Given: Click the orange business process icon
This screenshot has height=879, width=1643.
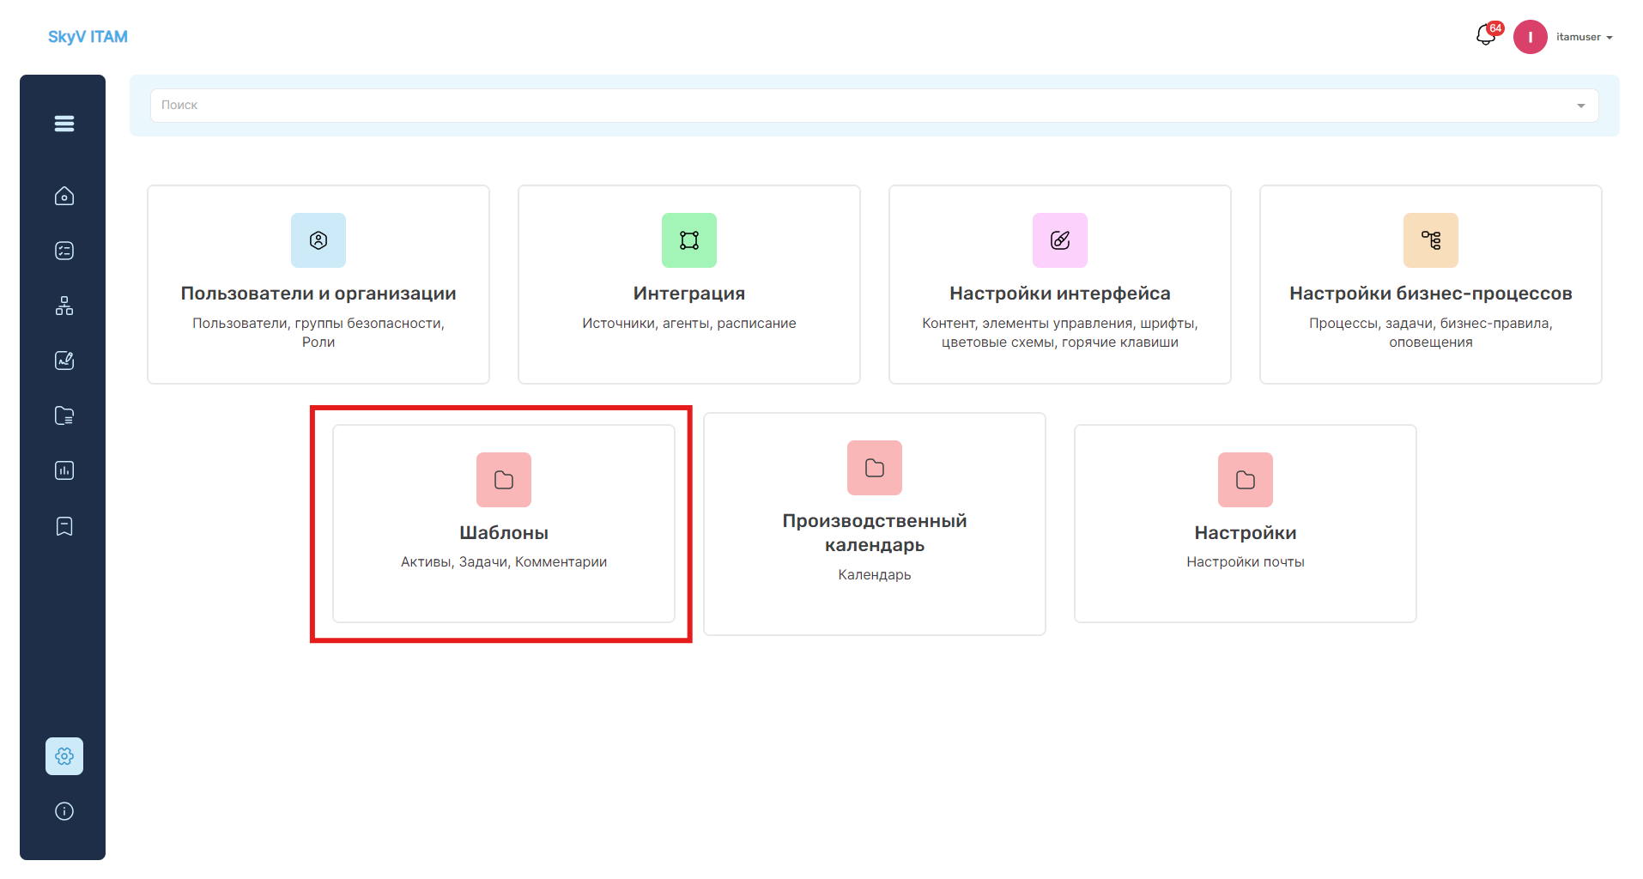Looking at the screenshot, I should coord(1431,240).
